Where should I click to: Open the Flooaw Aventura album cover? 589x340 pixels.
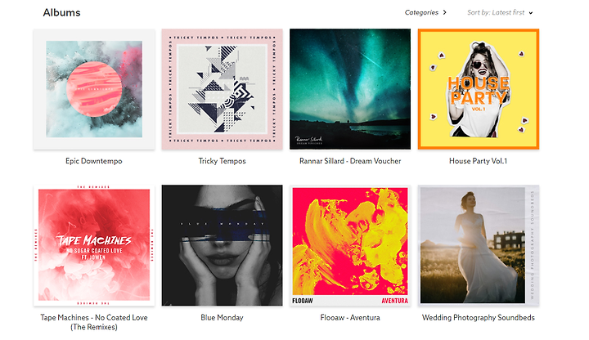pyautogui.click(x=350, y=245)
